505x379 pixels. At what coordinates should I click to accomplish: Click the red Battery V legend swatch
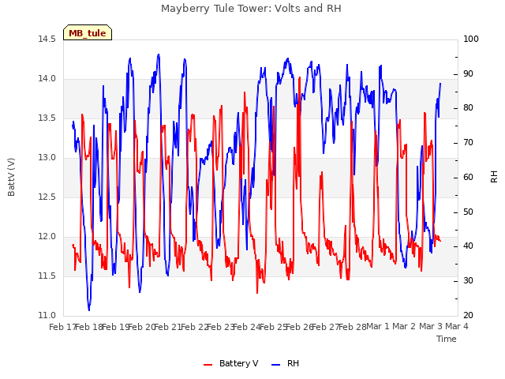[208, 365]
